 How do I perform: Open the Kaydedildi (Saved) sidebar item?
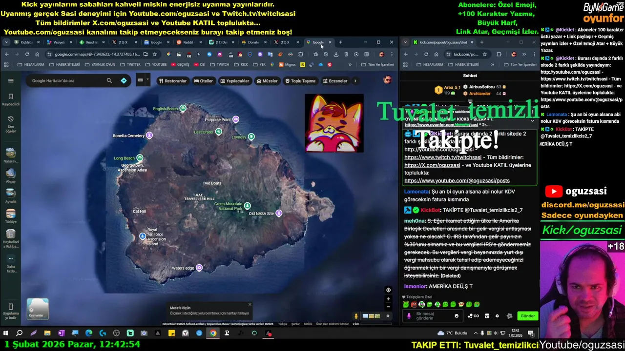tap(11, 99)
